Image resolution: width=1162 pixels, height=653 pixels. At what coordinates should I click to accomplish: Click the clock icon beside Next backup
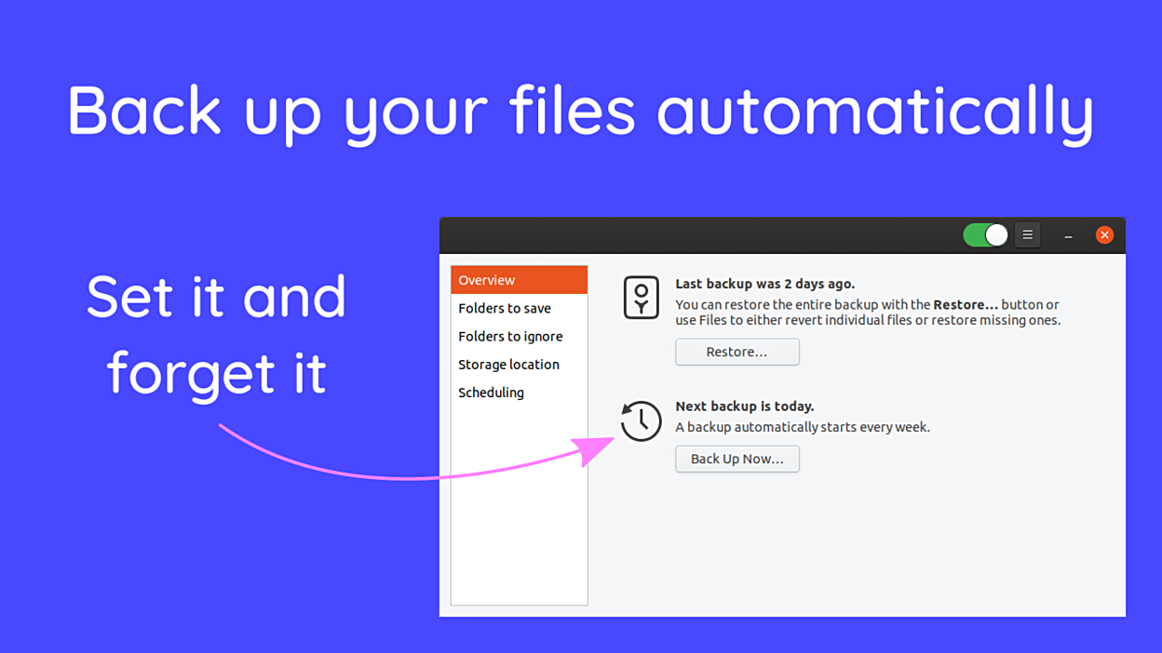[x=641, y=421]
